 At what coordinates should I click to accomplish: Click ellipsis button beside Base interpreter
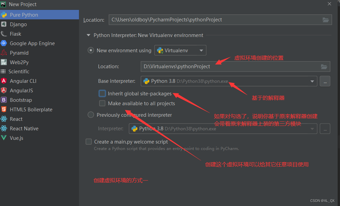click(325, 81)
